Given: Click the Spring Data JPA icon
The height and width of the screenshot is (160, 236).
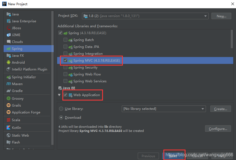Looking at the screenshot, I should [x=70, y=47].
